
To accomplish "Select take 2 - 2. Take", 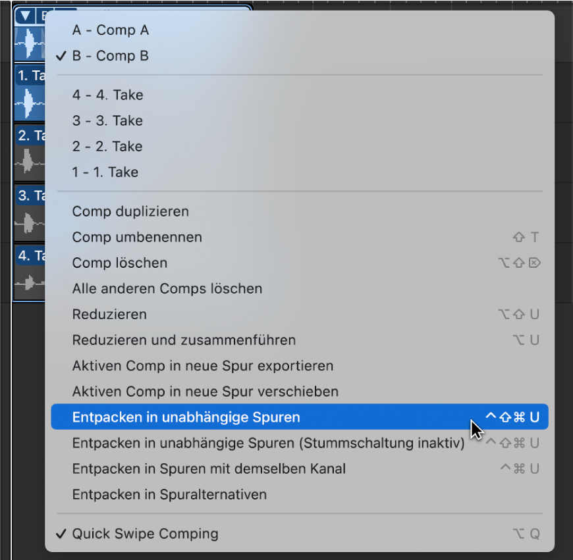I will pyautogui.click(x=107, y=146).
